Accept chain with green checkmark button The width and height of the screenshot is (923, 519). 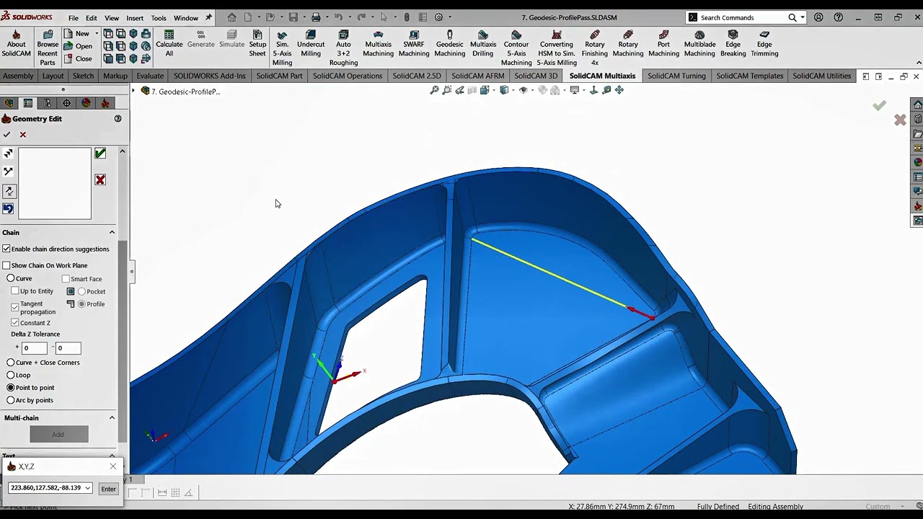tap(100, 154)
